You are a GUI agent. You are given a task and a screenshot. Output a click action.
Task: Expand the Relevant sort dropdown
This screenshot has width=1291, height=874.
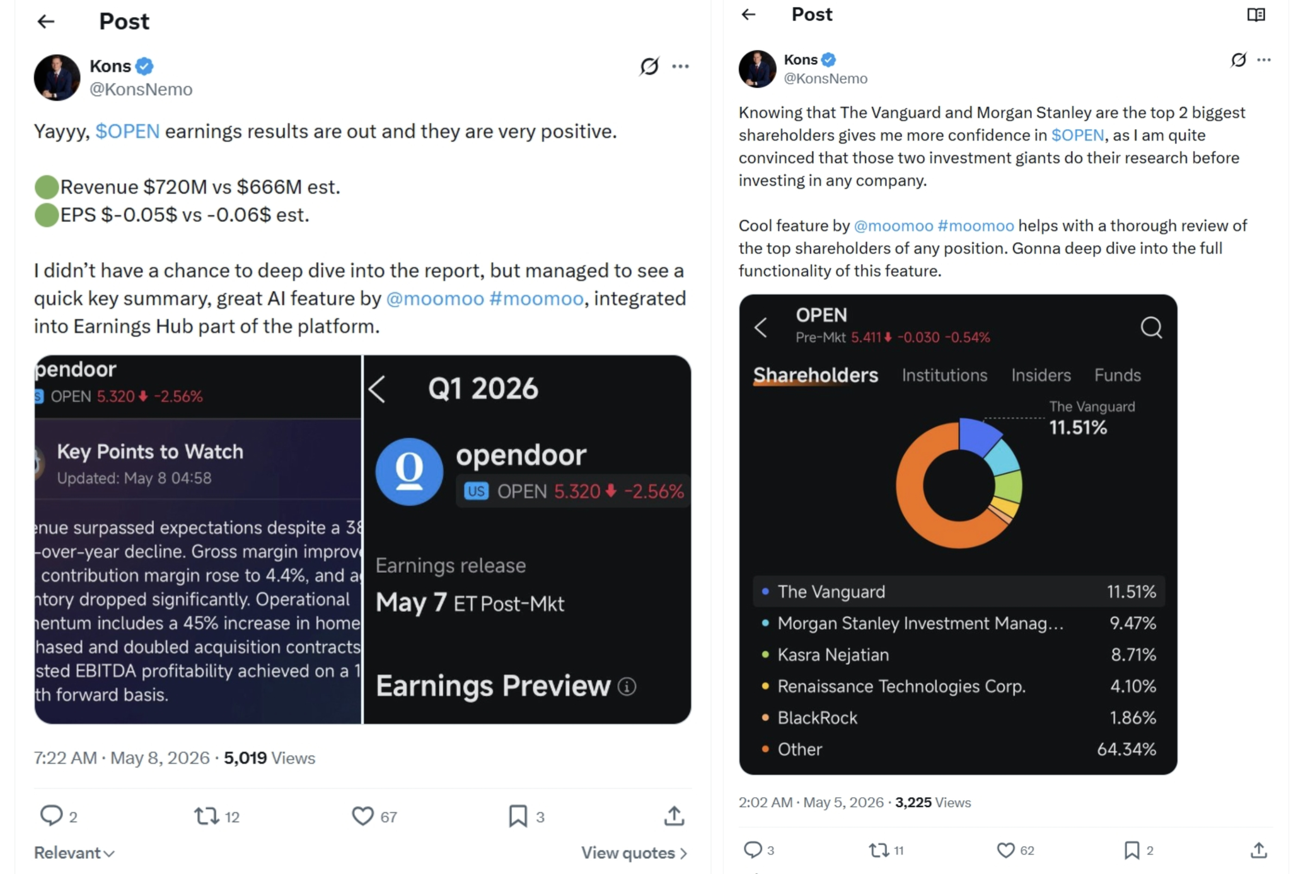(74, 853)
